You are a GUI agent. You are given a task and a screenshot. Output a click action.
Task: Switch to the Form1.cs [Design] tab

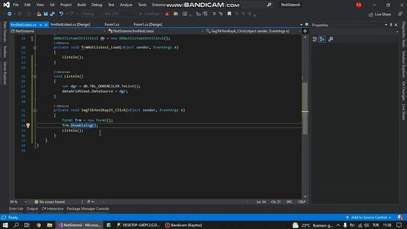148,24
